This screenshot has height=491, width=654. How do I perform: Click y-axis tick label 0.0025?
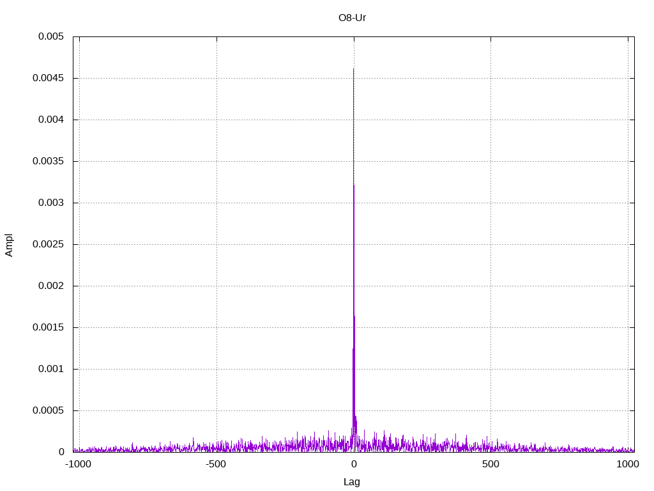click(x=48, y=244)
